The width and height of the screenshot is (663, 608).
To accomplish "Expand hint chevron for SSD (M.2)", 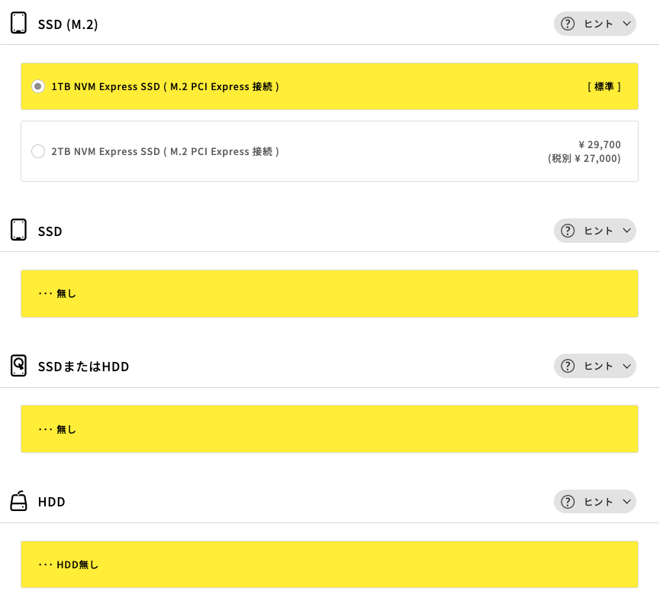I will click(x=626, y=24).
